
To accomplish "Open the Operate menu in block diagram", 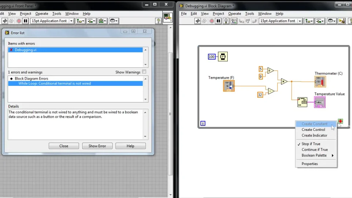I will coord(235,14).
